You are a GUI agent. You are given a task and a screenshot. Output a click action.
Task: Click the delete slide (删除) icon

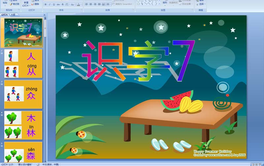pos(35,4)
